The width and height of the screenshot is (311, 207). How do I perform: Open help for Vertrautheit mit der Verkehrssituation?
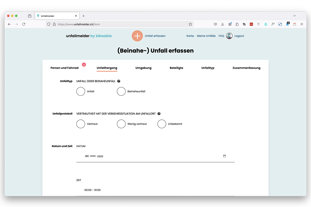click(x=159, y=114)
